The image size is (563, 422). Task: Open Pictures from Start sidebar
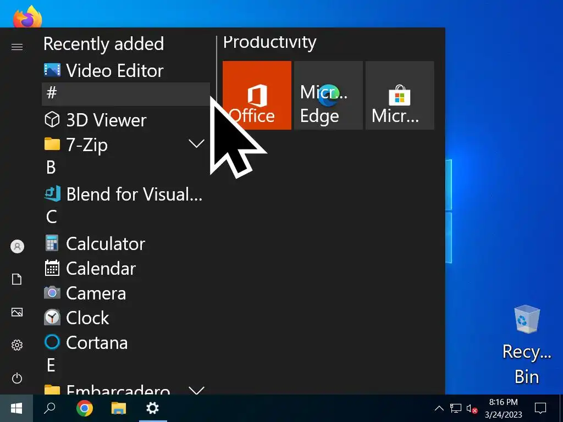17,312
